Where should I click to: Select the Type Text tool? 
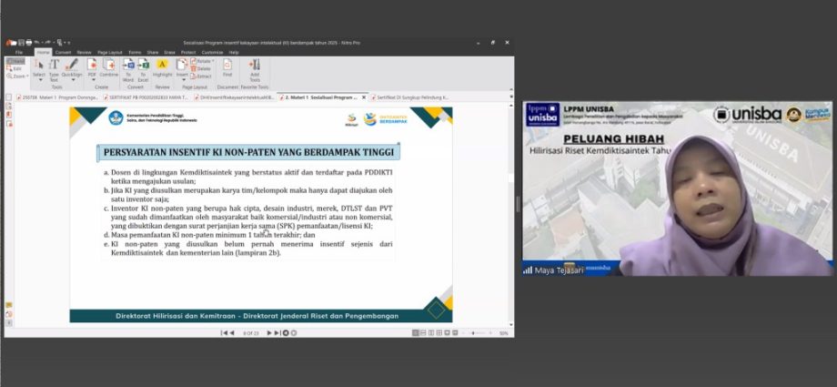54,67
